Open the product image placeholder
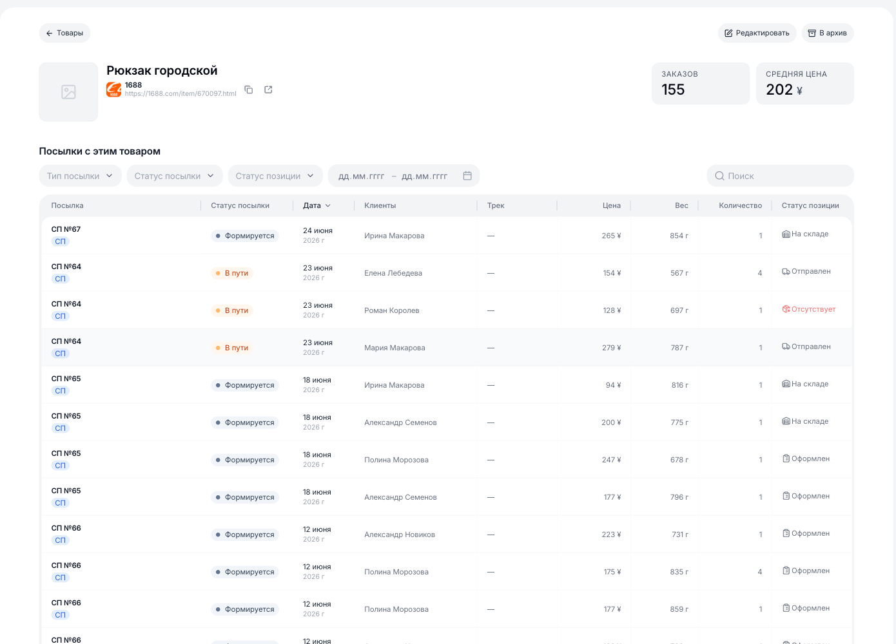Viewport: 896px width, 644px height. [x=68, y=92]
